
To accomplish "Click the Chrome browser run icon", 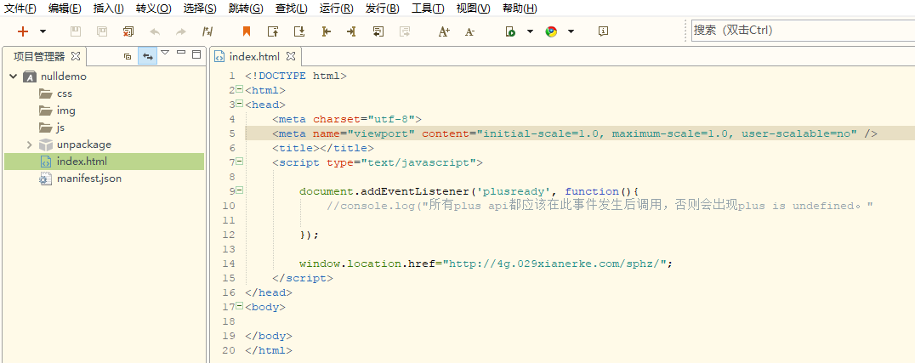I will click(551, 31).
